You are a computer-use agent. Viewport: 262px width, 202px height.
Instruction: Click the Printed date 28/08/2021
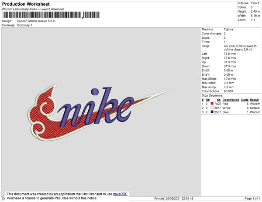point(174,199)
